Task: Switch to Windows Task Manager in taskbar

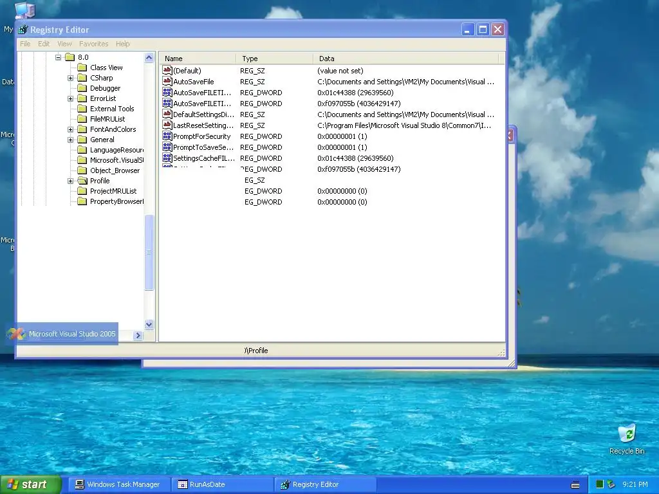Action: (118, 484)
